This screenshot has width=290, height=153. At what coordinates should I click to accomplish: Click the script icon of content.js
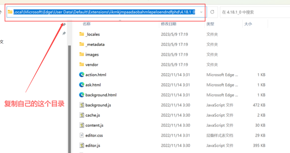pos(81,125)
